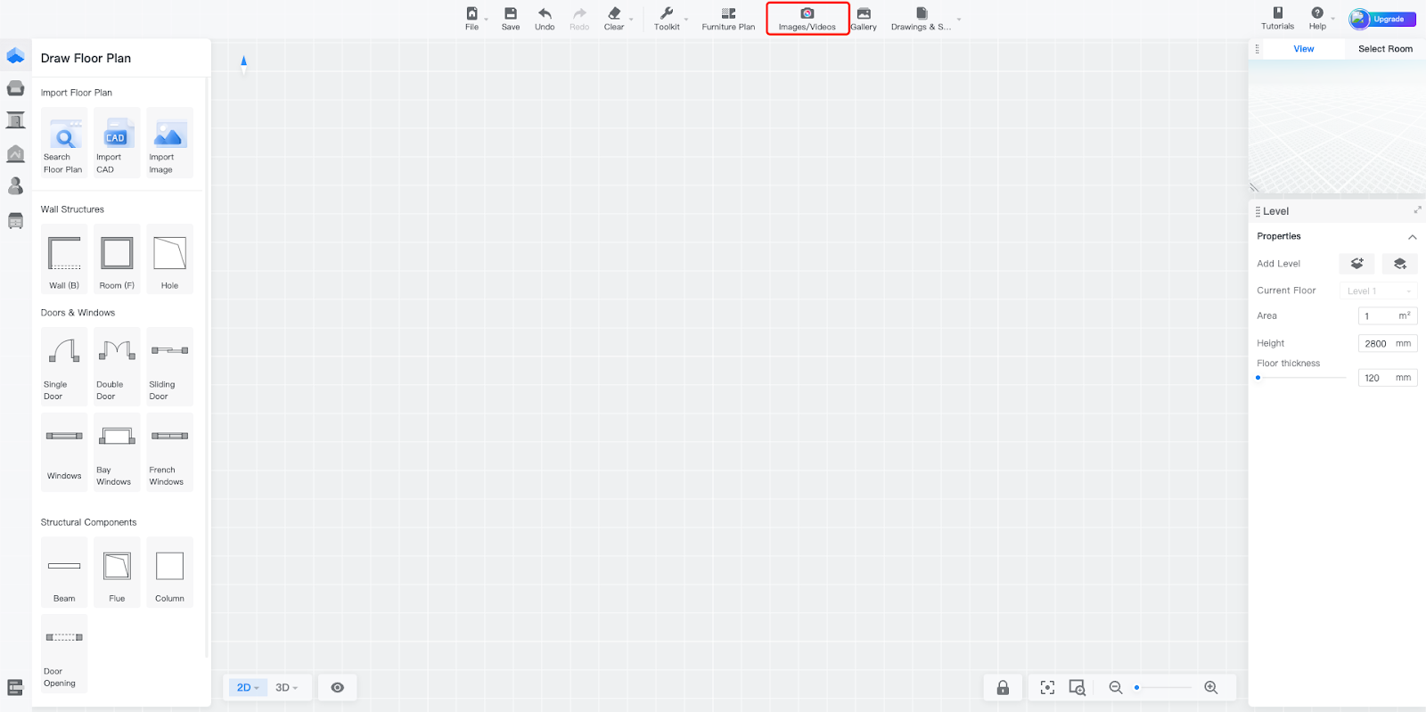Switch to the Select Room tab

click(1385, 49)
